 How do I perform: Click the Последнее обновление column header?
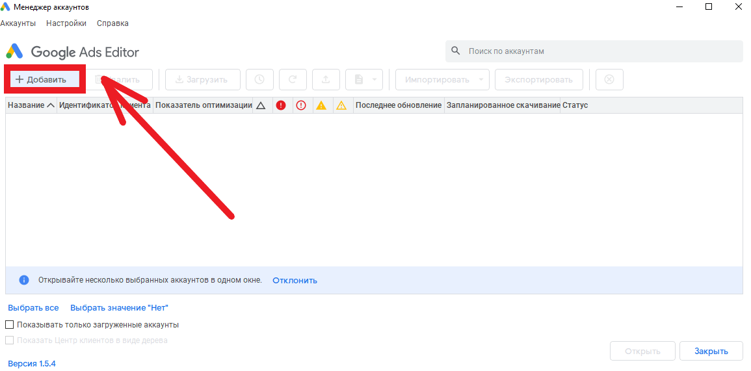399,105
